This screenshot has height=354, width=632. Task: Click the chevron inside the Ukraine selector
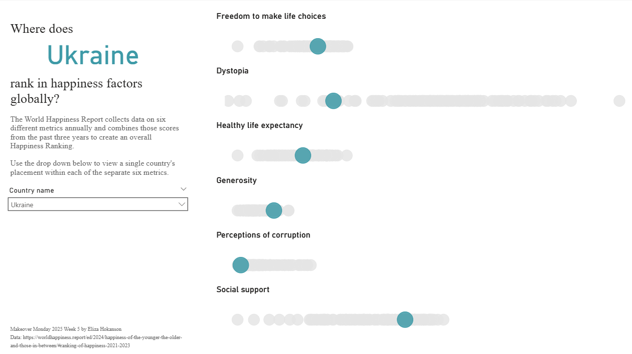click(x=182, y=204)
